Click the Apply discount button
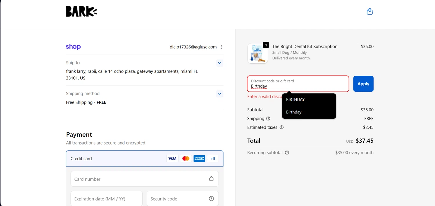 (363, 84)
